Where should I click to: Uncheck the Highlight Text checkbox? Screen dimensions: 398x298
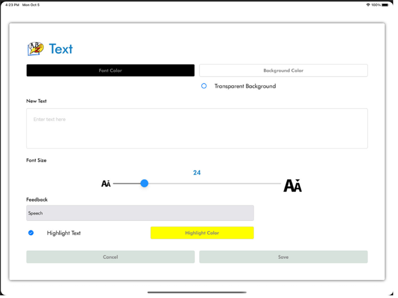coord(31,233)
